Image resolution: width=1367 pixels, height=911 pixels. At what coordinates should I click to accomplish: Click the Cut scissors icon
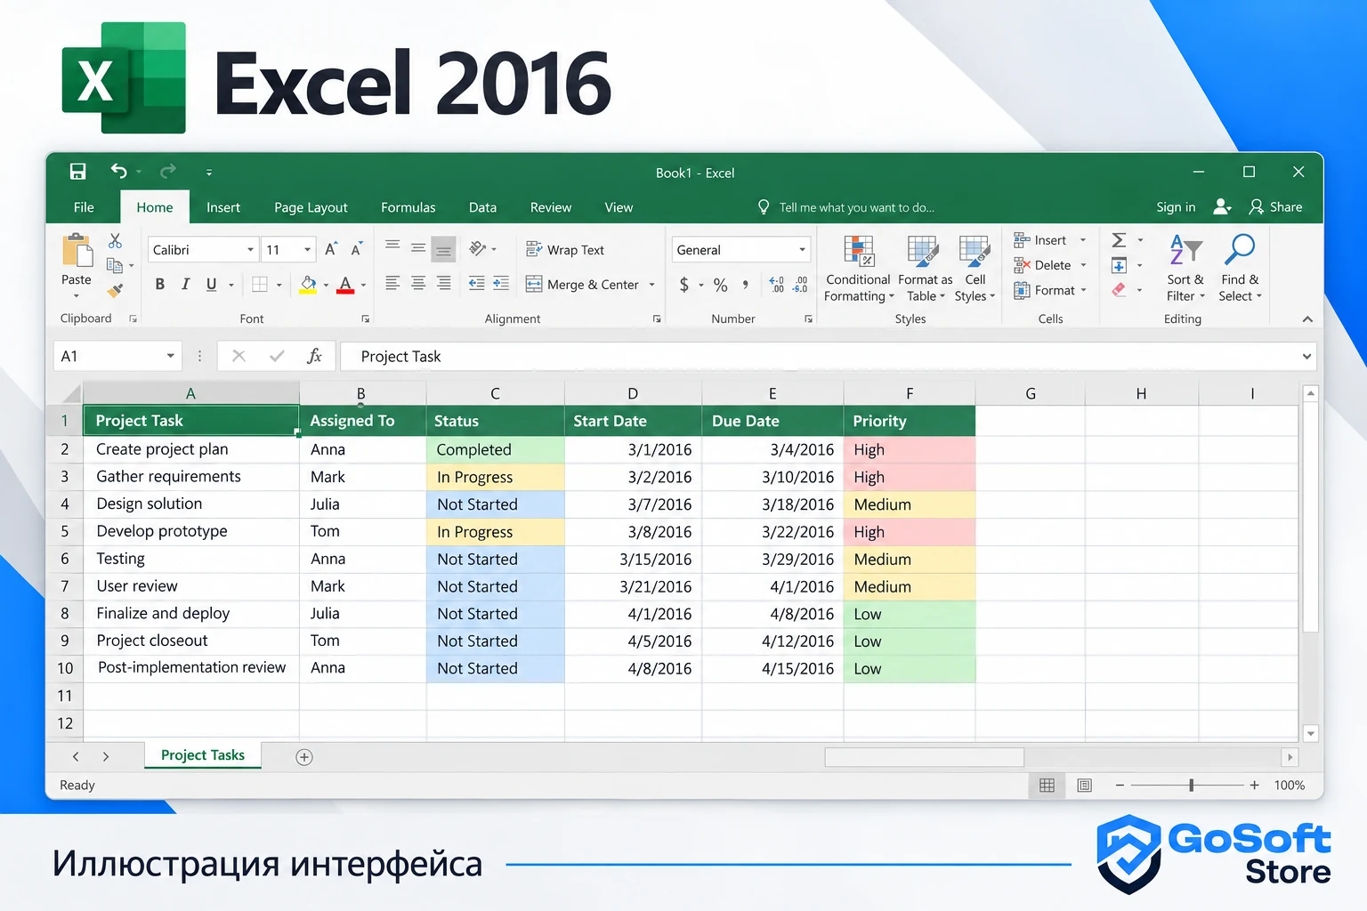tap(115, 240)
